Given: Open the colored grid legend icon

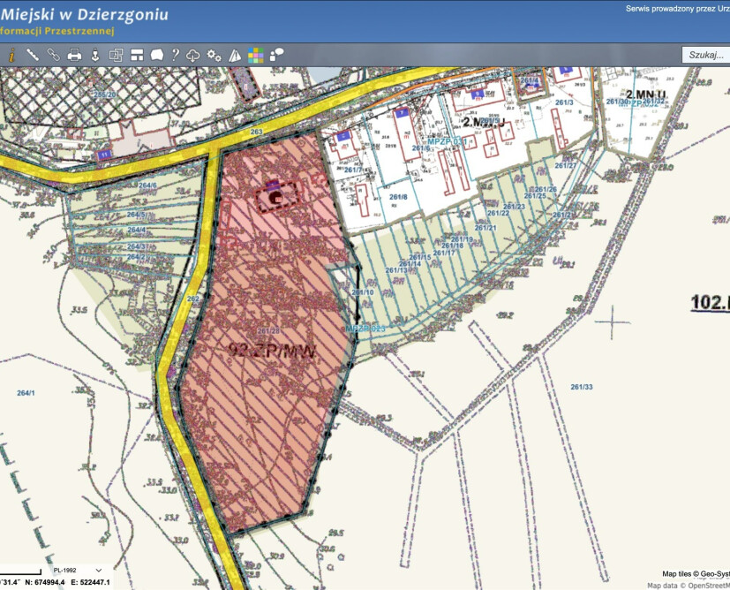Looking at the screenshot, I should coord(255,55).
